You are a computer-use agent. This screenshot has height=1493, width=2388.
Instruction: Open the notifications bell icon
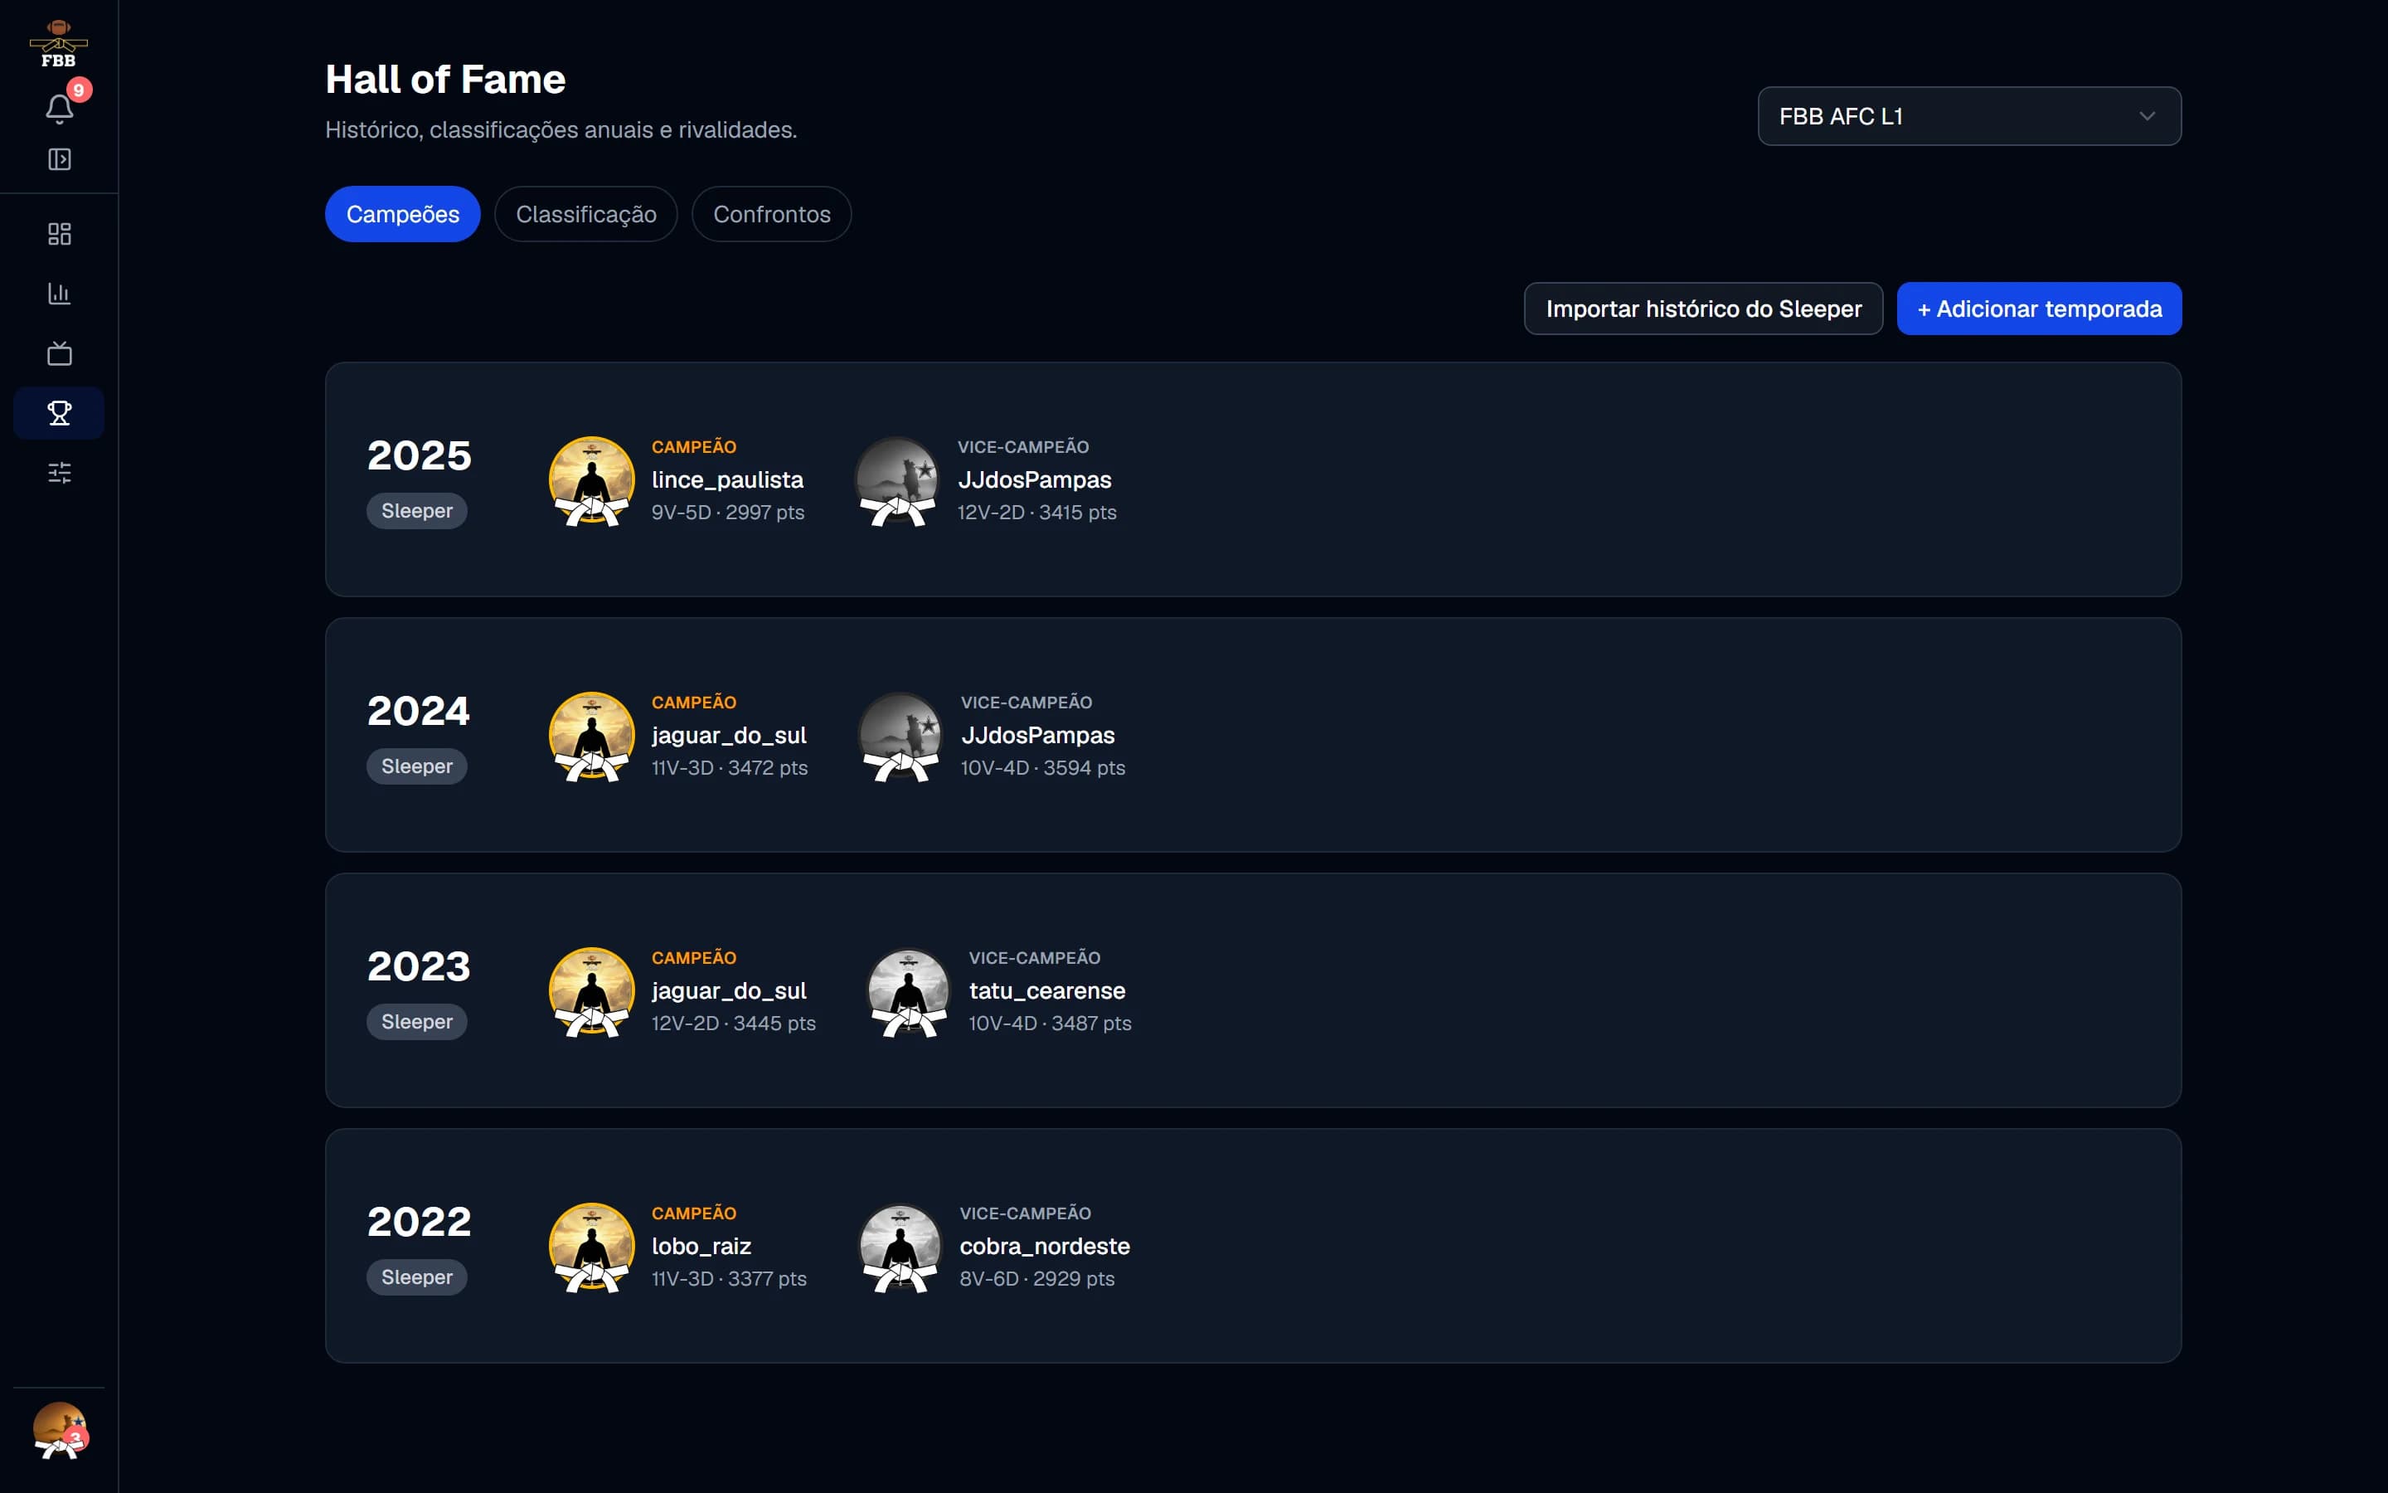pyautogui.click(x=59, y=108)
